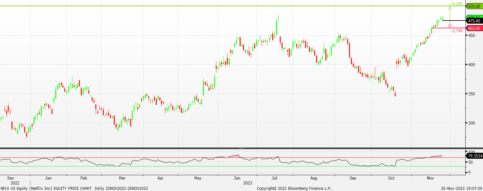Click the green 500.00 target price label
Viewport: 483px width, 191px height.
pos(474,6)
